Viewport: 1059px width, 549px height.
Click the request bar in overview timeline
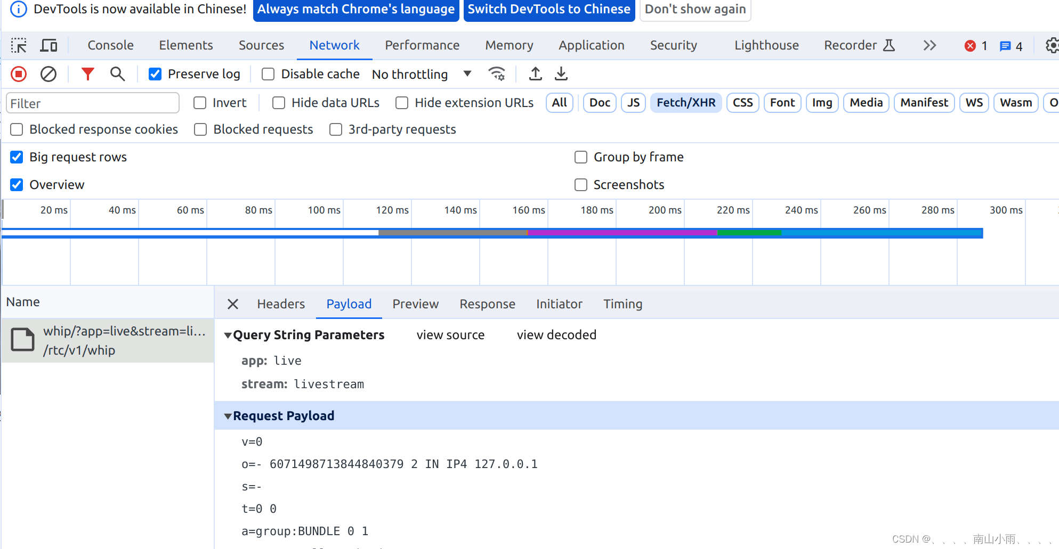tap(492, 233)
